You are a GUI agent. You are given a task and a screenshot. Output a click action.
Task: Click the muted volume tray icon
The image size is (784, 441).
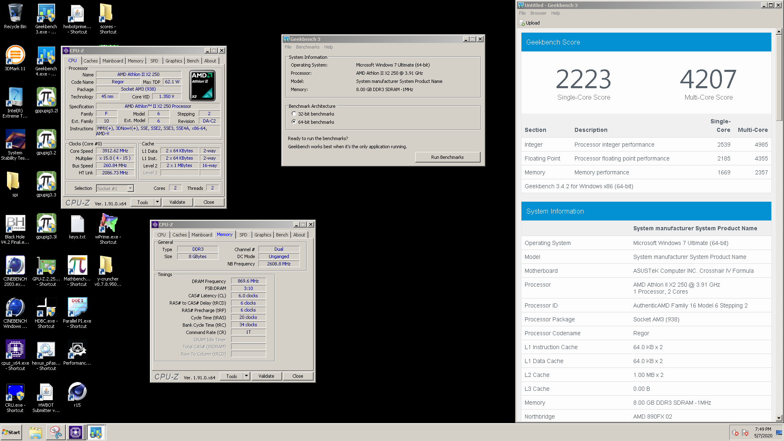coord(735,433)
